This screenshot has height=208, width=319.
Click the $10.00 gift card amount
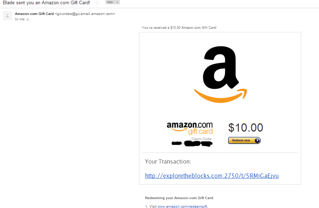[x=246, y=128]
